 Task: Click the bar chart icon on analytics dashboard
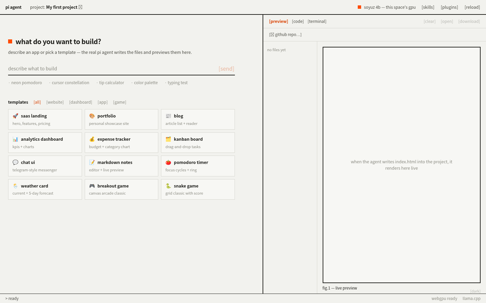16,139
